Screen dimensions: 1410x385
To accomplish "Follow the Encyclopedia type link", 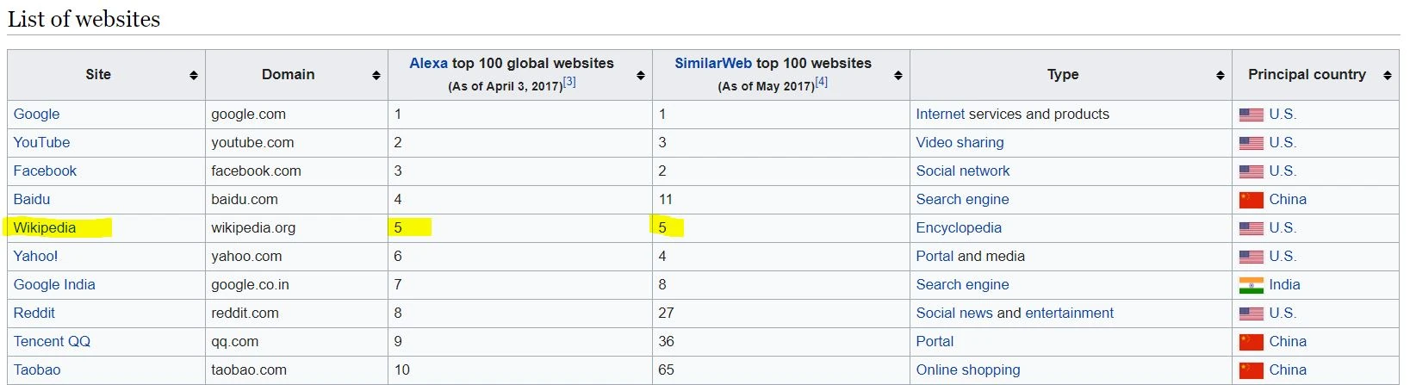I will [x=959, y=227].
